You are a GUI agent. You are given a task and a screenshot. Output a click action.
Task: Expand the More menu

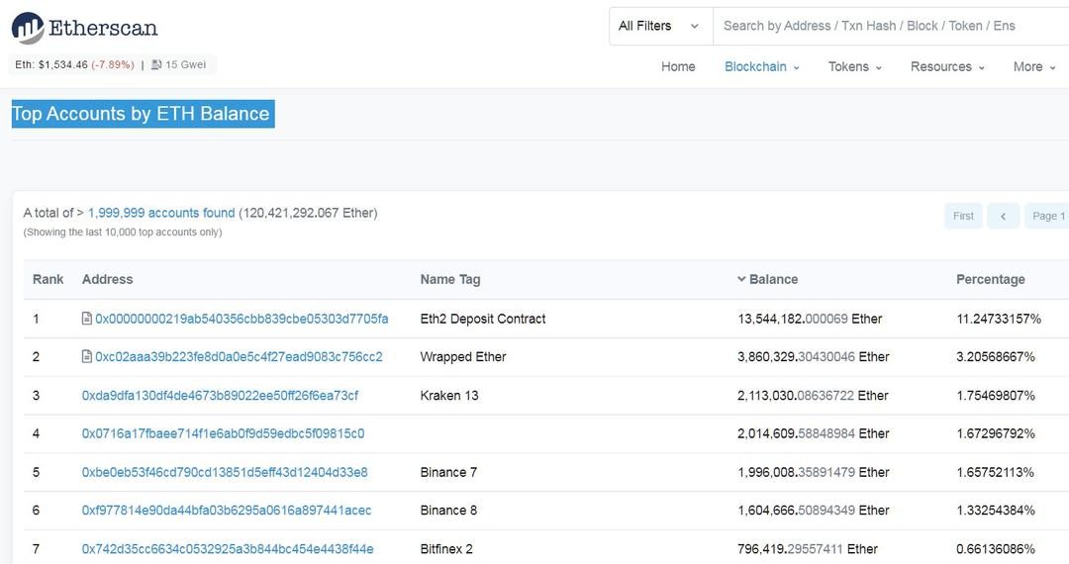pyautogui.click(x=1034, y=66)
